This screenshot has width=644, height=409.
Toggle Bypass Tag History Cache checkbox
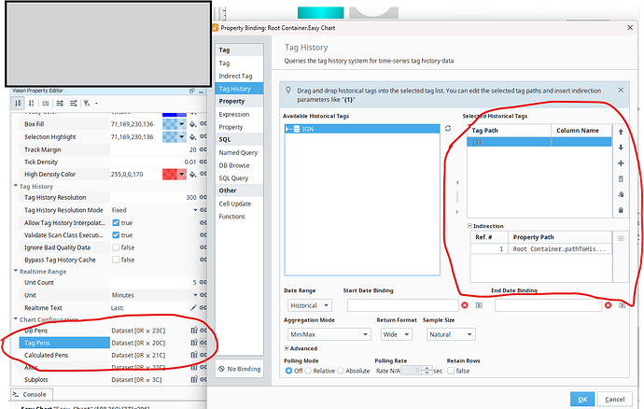(x=116, y=260)
